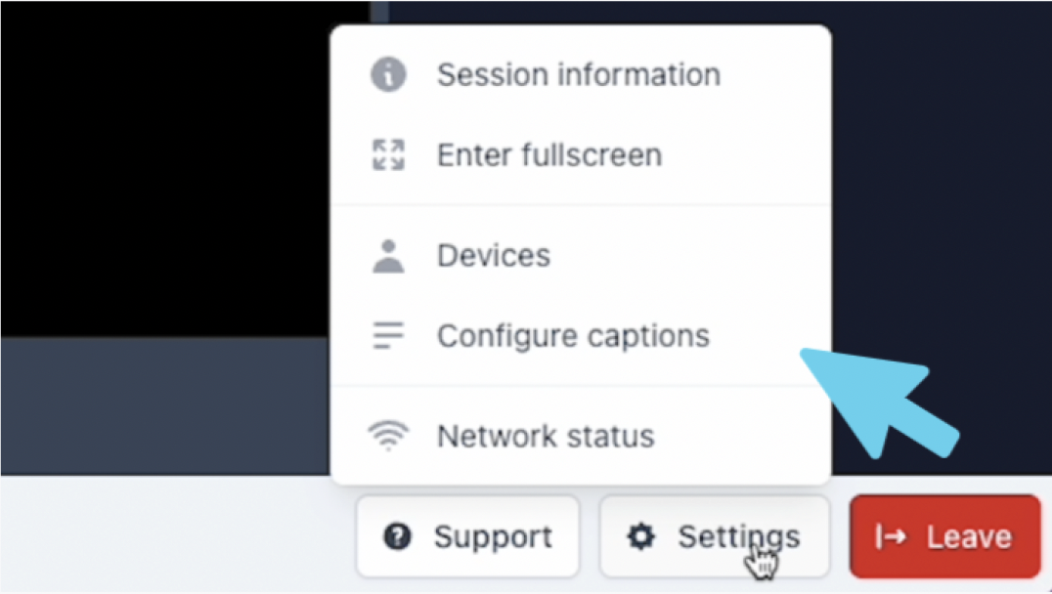Image resolution: width=1052 pixels, height=594 pixels.
Task: Click the gray strip below the black video
Action: (x=165, y=405)
